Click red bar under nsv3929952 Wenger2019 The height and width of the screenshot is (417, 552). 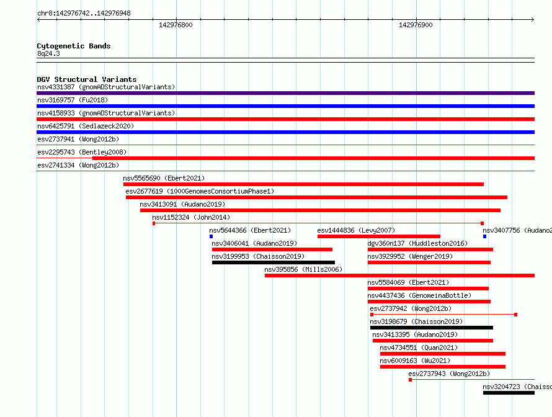click(x=429, y=262)
